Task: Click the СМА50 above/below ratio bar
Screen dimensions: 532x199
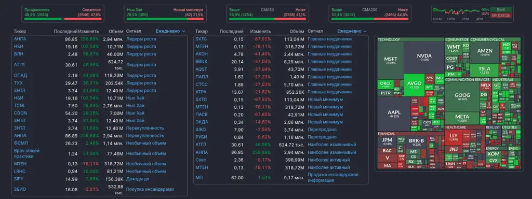Action: (x=268, y=19)
